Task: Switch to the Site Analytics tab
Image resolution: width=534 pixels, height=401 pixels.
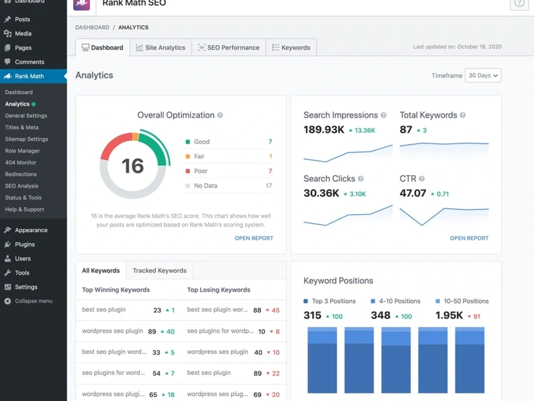Action: click(161, 48)
